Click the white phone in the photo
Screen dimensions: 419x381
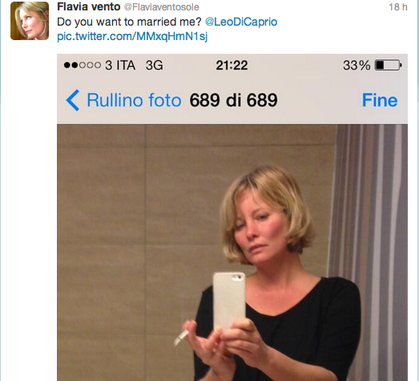pyautogui.click(x=229, y=301)
